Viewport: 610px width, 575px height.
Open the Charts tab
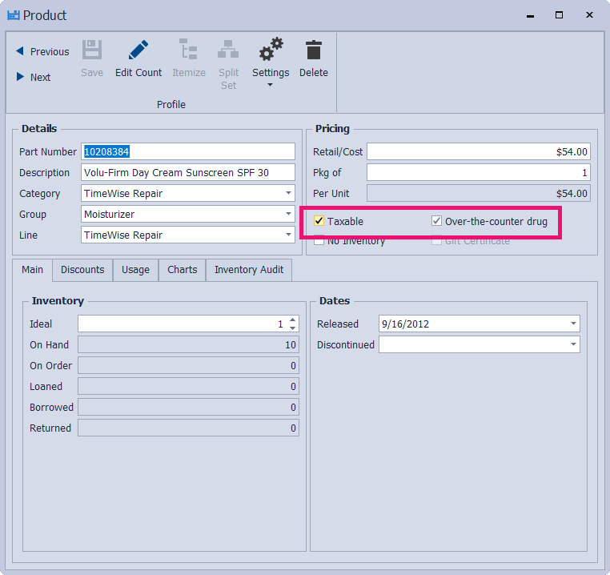coord(182,270)
